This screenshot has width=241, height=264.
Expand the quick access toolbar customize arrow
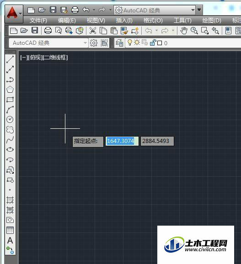199,10
